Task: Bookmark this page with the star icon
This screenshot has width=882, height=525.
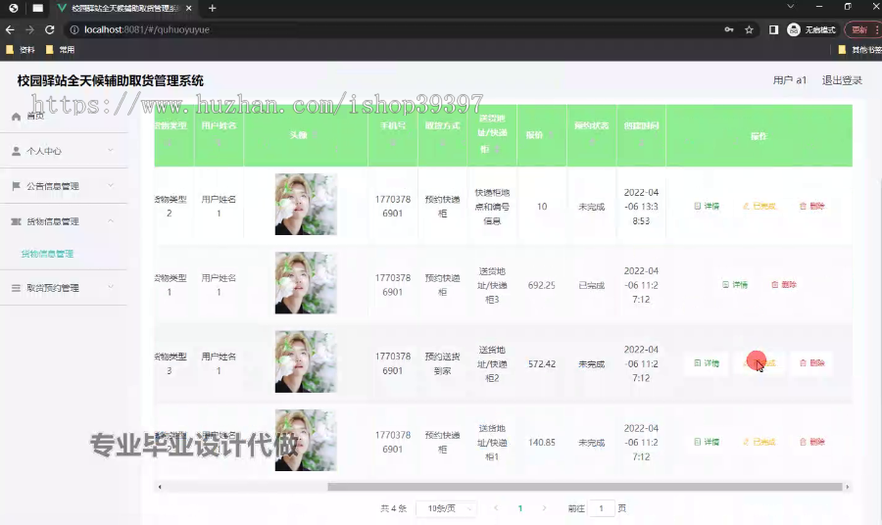Action: point(749,29)
